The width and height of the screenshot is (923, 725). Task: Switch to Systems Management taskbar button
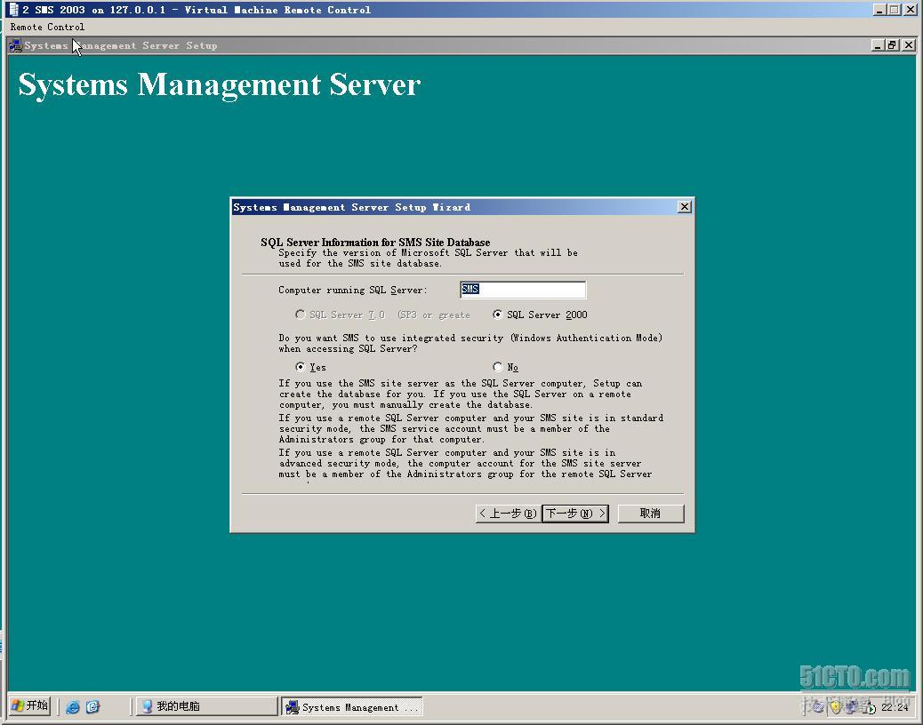pos(352,706)
